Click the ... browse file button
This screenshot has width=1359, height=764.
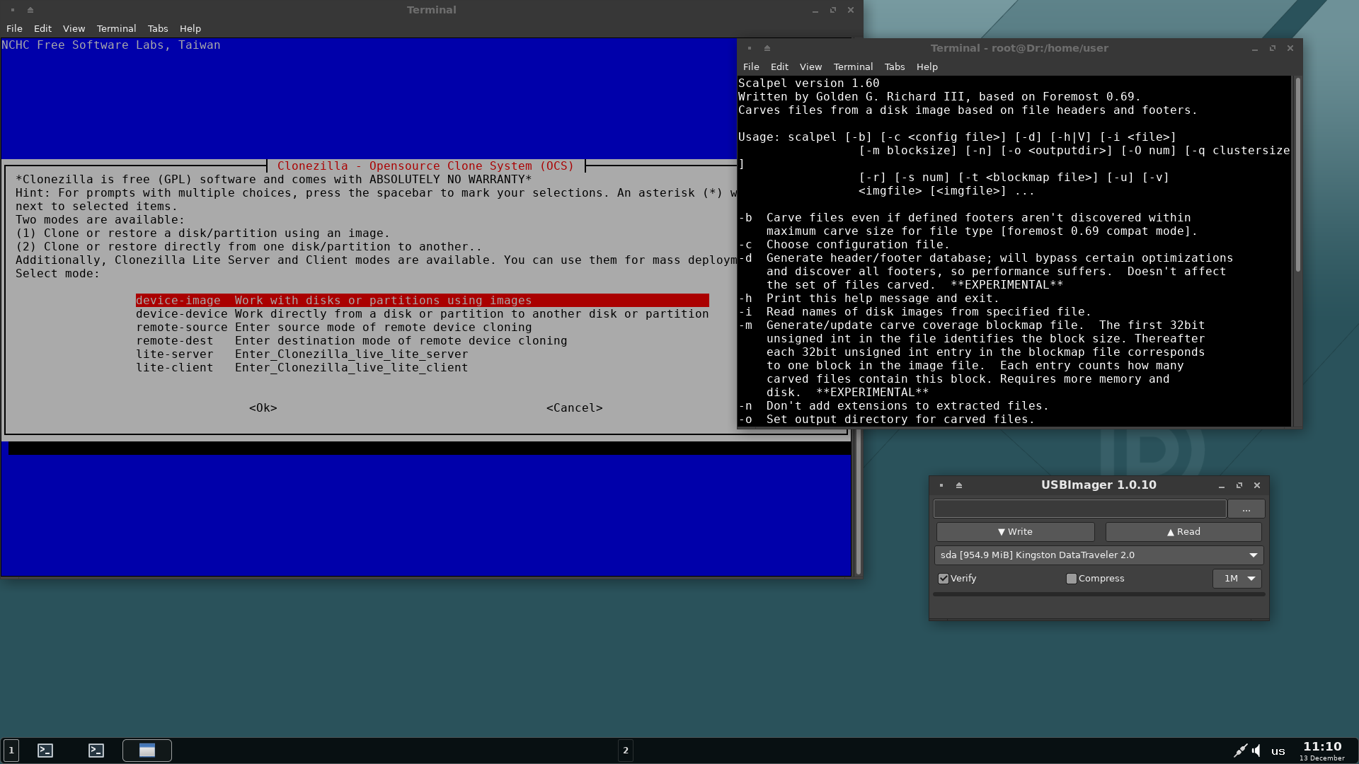1246,509
